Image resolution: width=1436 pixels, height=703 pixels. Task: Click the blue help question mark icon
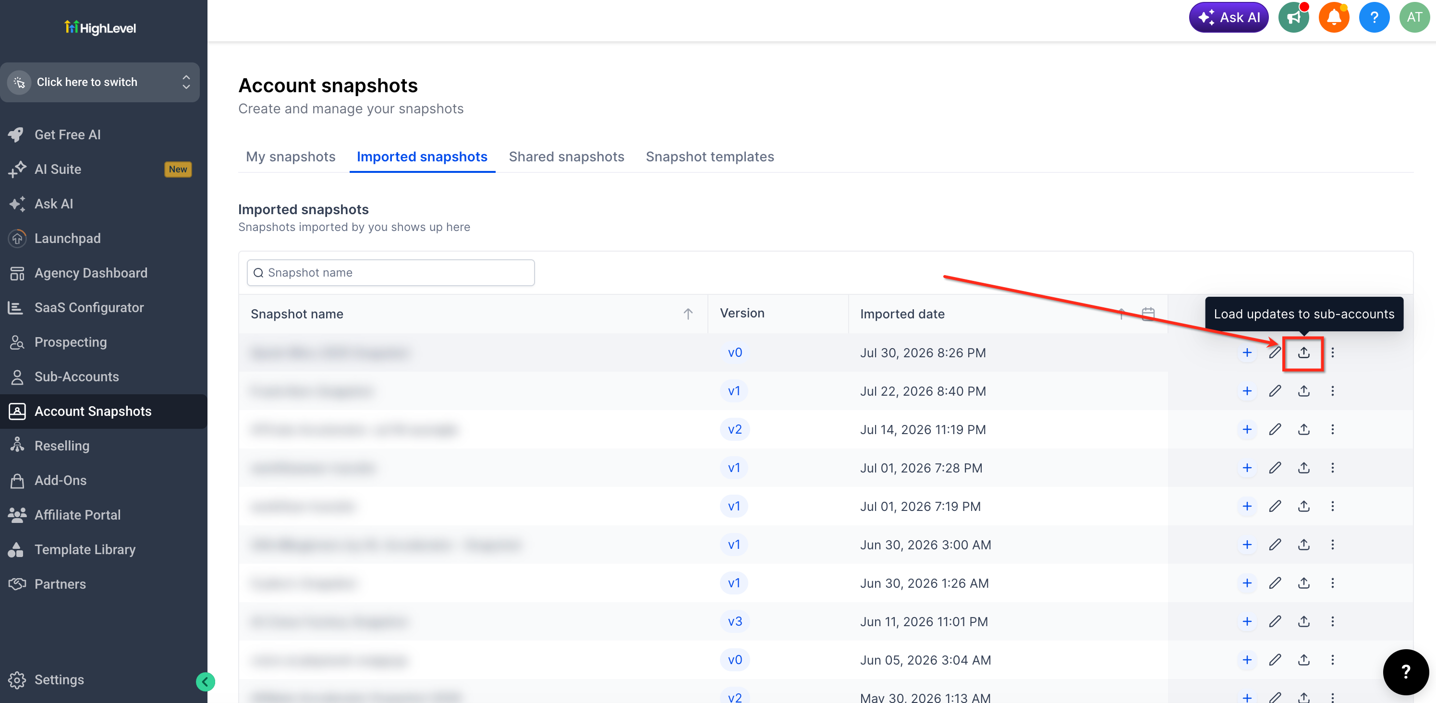[1374, 17]
